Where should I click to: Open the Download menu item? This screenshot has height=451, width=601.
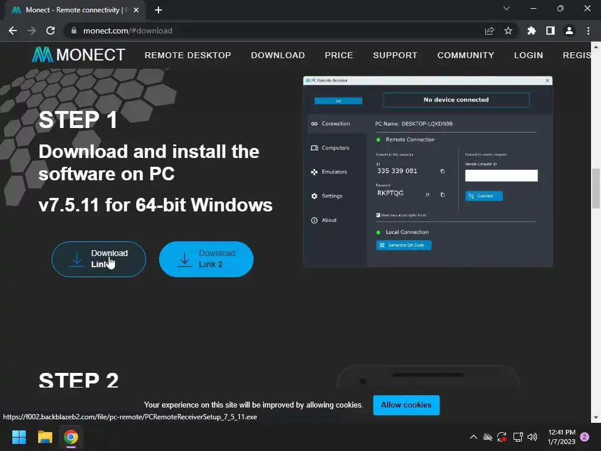click(278, 55)
